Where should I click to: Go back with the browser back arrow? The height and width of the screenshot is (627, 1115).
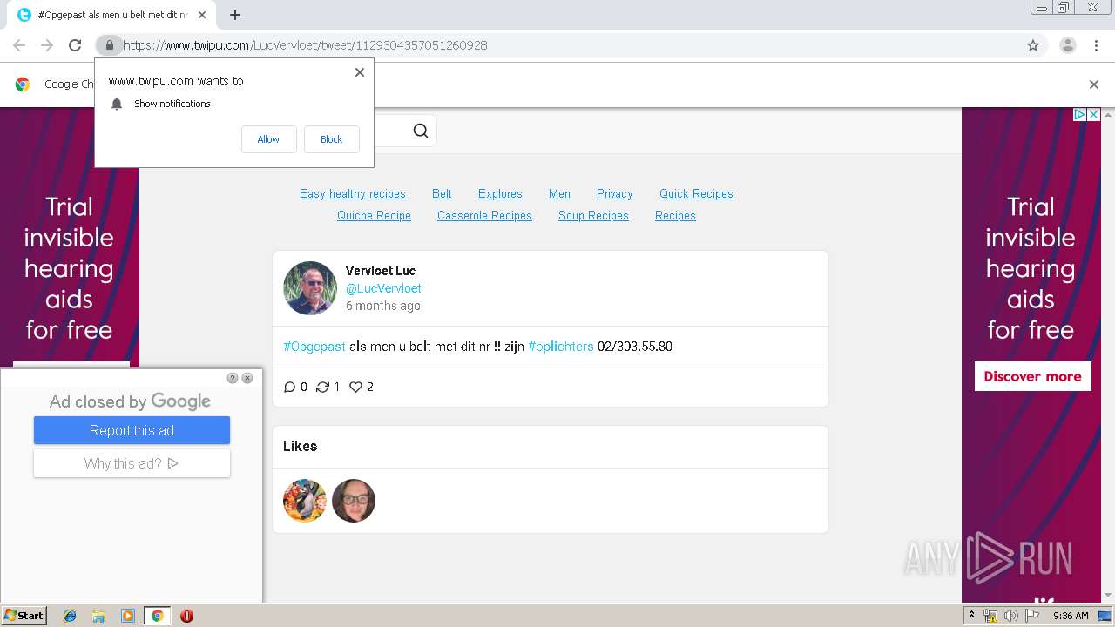(x=19, y=45)
